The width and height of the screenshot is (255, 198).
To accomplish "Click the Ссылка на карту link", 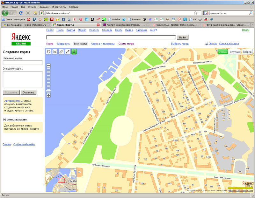I will click(229, 44).
